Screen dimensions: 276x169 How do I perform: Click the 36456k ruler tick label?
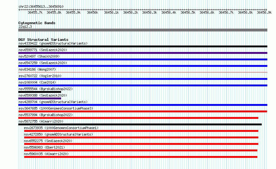click(92, 12)
